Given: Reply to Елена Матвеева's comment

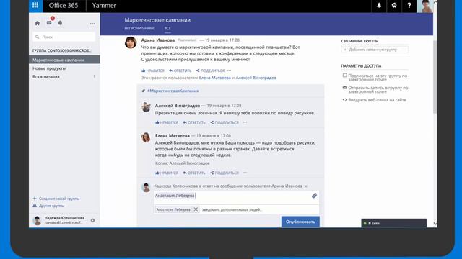Looking at the screenshot, I should (194, 173).
